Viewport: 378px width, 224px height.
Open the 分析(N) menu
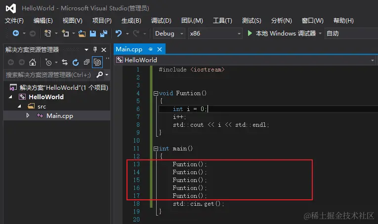click(x=281, y=21)
